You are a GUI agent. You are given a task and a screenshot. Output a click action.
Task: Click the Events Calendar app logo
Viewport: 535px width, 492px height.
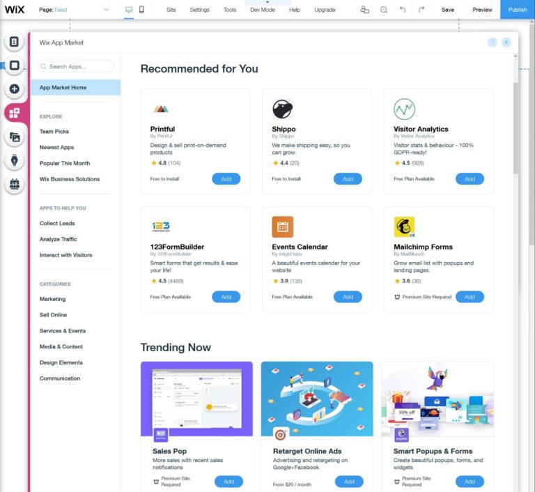pos(283,226)
